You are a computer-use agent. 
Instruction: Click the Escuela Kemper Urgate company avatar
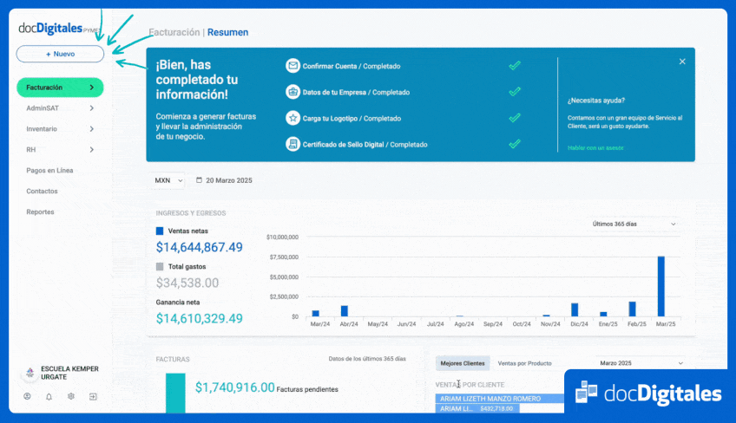[x=30, y=373]
